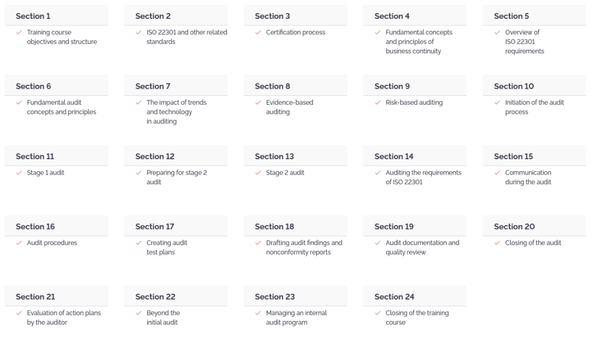Click the checkmark next to Beyond the initial audit
This screenshot has width=593, height=344.
[138, 313]
